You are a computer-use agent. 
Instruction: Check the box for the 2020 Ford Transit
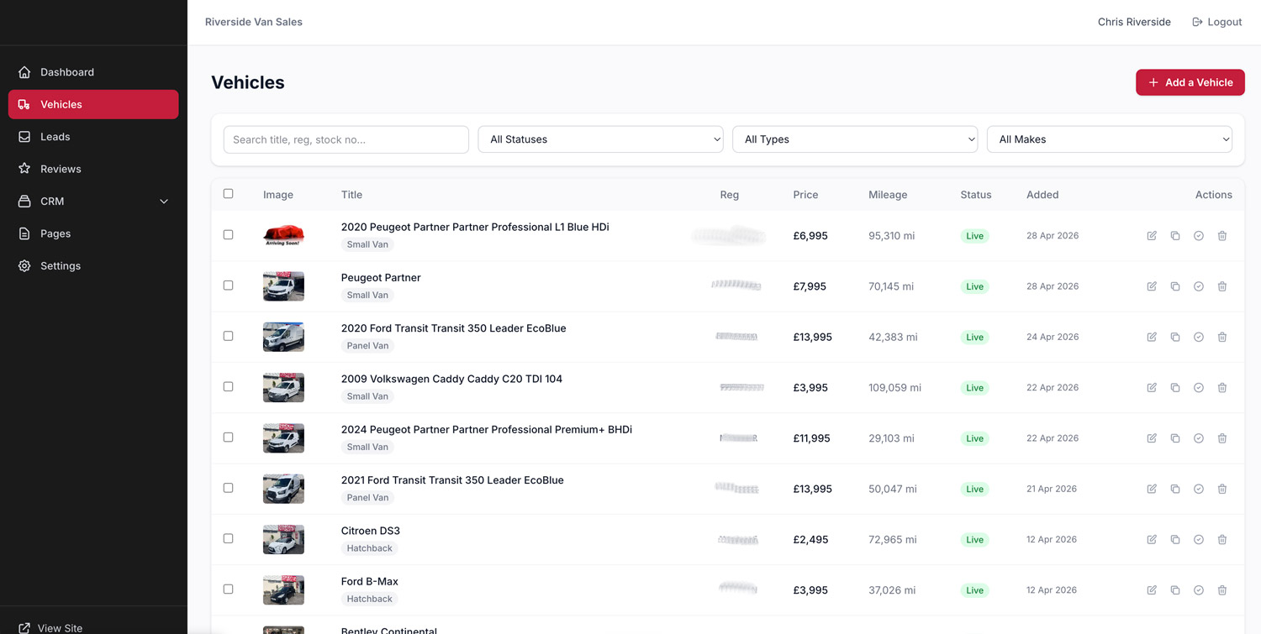228,336
